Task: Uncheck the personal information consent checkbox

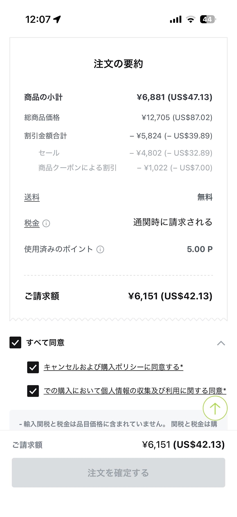Action: click(x=33, y=391)
